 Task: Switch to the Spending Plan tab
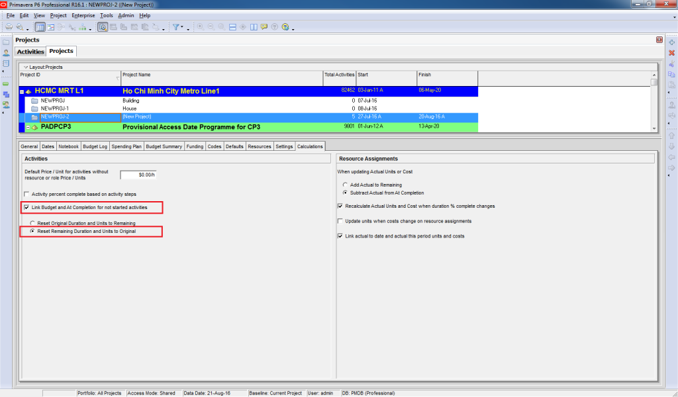[x=126, y=146]
